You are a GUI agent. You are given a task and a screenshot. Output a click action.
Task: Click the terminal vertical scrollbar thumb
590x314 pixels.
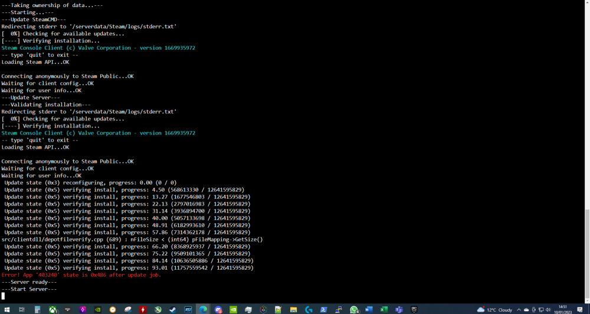588,254
